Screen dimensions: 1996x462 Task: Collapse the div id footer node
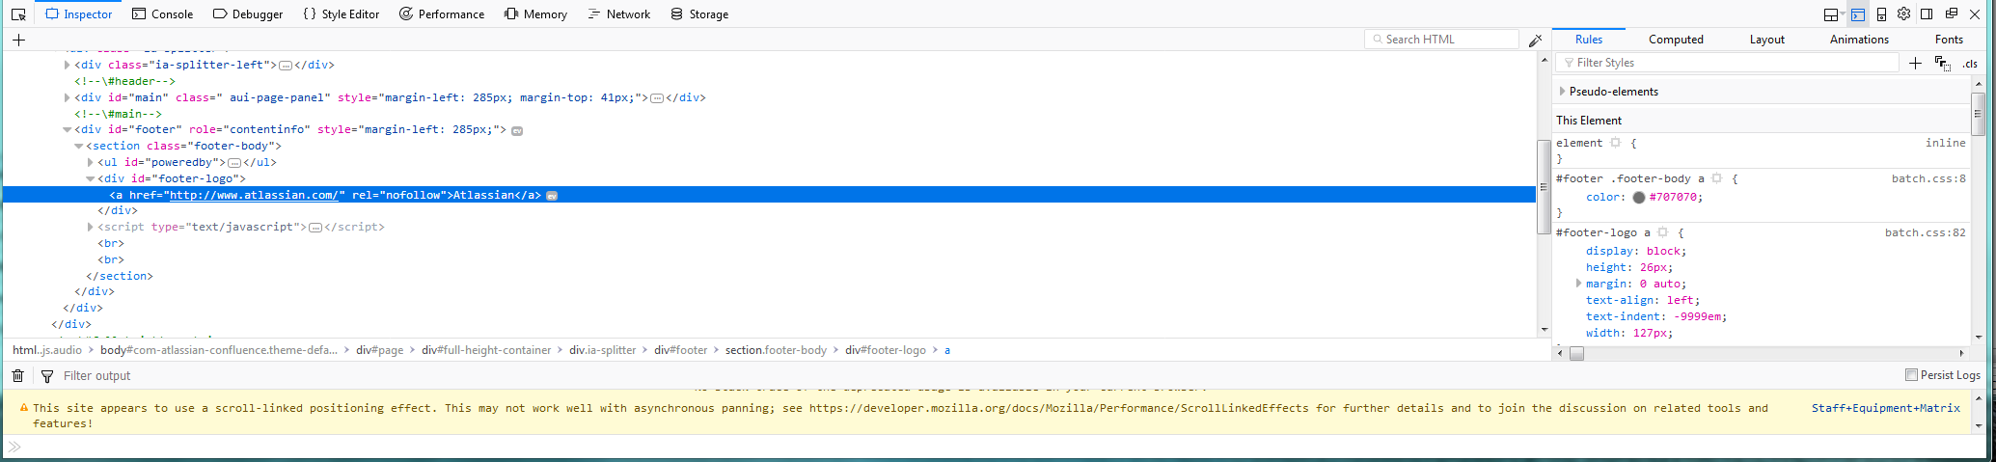pyautogui.click(x=67, y=129)
